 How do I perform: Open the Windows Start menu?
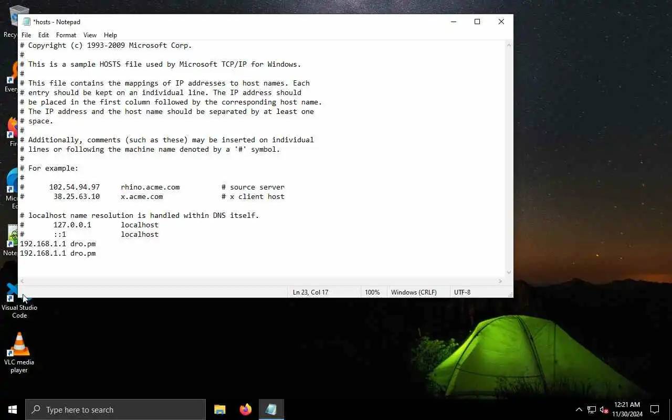(x=13, y=409)
